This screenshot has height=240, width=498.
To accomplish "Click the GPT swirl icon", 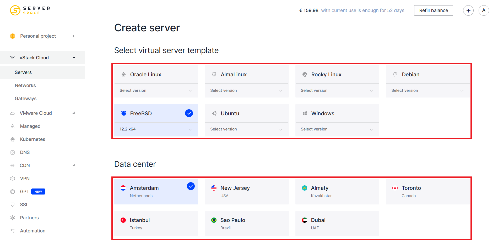I will click(12, 192).
